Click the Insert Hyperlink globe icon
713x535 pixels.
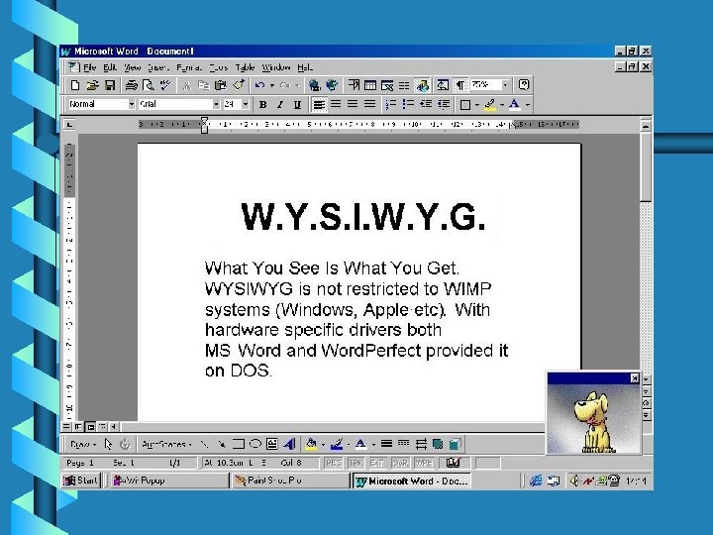[314, 85]
